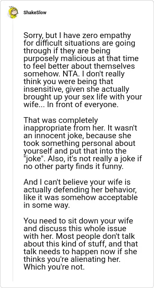Click the line "in some way."
This screenshot has width=154, height=288.
click(47, 205)
